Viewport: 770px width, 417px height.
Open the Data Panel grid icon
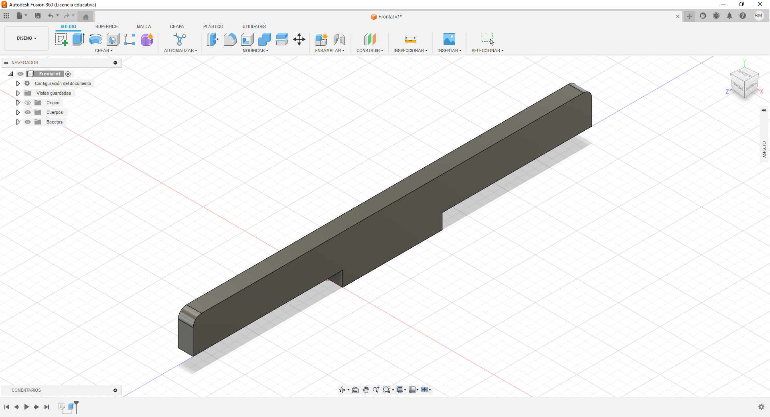click(x=6, y=16)
